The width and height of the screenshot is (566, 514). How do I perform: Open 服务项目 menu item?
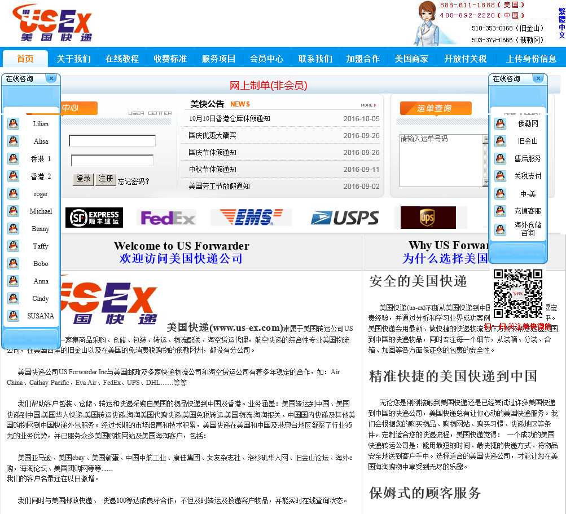218,59
